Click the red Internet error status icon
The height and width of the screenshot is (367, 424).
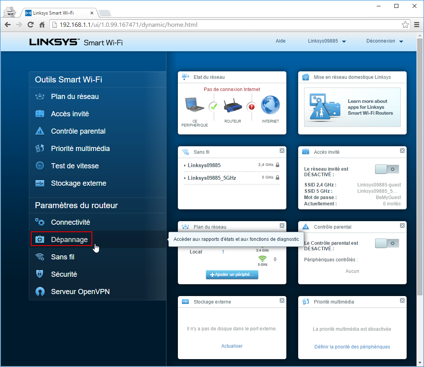pos(251,106)
